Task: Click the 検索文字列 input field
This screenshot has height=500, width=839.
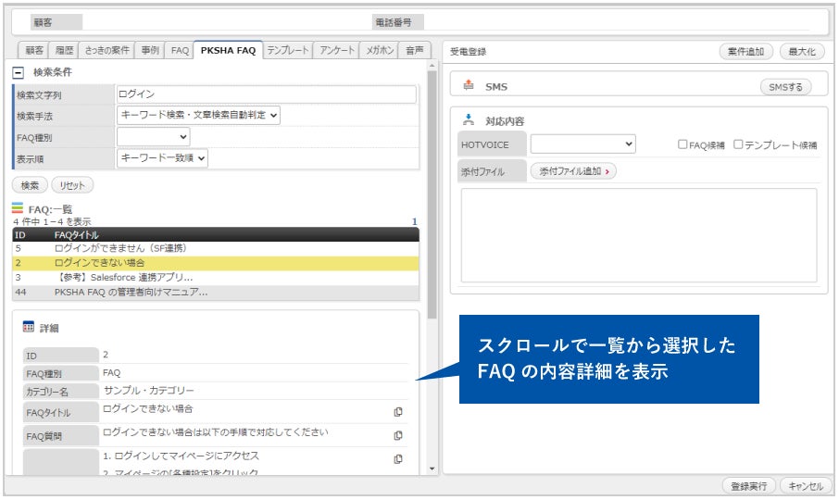Action: [267, 94]
